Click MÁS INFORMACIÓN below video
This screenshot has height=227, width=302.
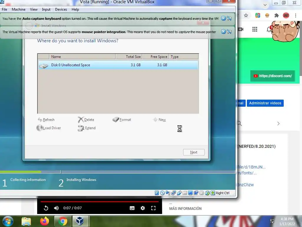(185, 209)
